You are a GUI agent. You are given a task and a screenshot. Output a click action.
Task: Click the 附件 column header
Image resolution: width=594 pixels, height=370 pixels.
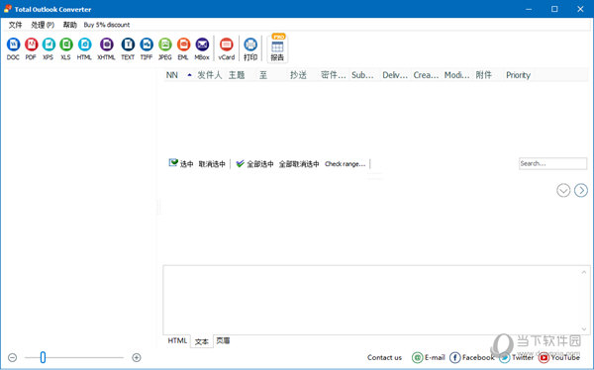tap(484, 75)
